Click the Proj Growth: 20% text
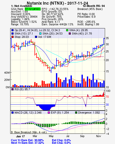This screenshot has height=144, width=115. (52, 19)
